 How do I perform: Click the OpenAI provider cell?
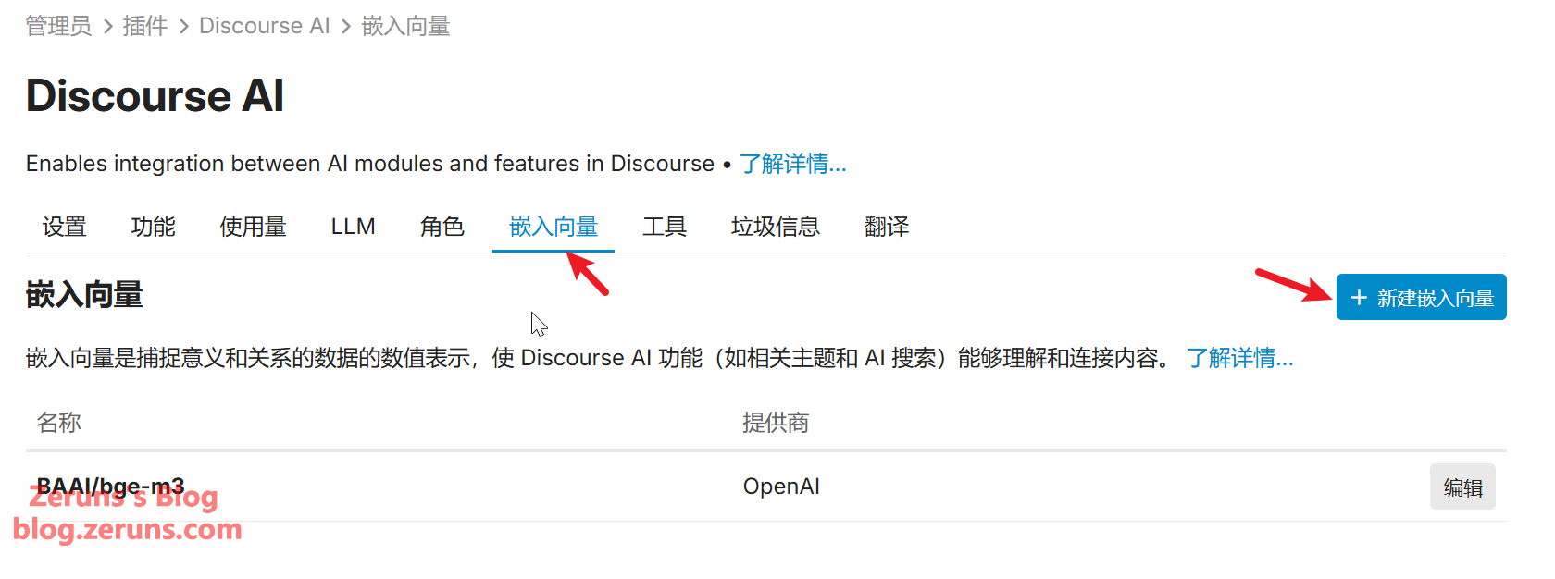click(781, 487)
